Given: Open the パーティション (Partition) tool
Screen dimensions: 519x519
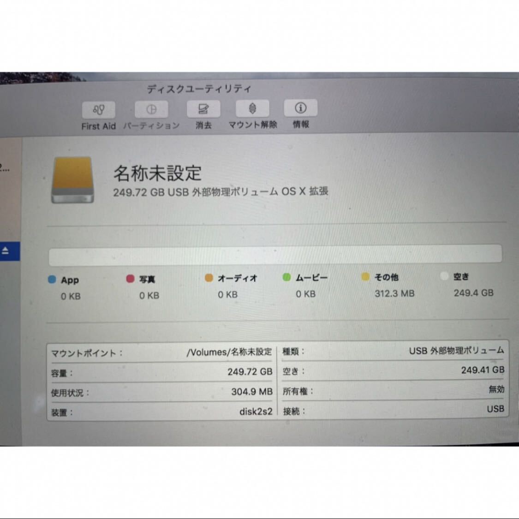Looking at the screenshot, I should click(x=151, y=110).
